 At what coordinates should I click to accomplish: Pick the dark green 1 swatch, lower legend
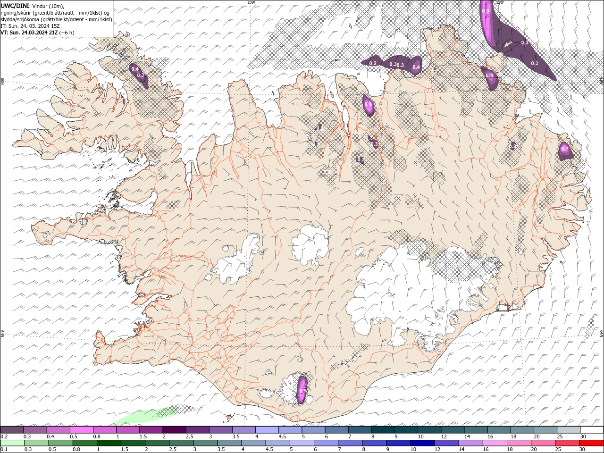tap(109, 443)
